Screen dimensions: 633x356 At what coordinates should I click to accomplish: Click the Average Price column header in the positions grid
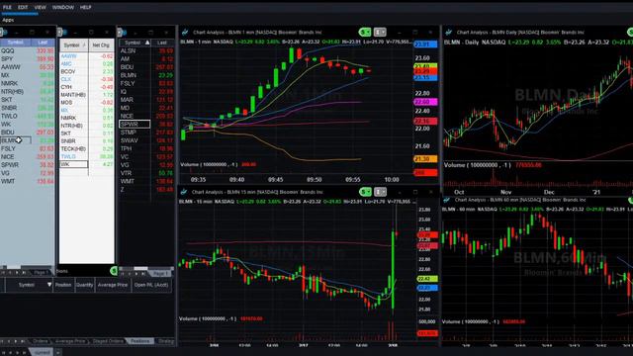(113, 285)
